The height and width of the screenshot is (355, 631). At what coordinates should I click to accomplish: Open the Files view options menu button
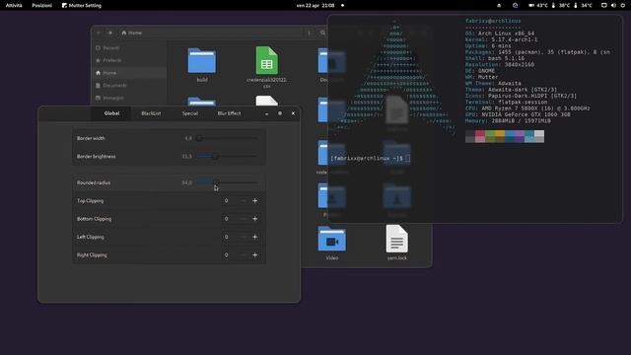point(309,33)
